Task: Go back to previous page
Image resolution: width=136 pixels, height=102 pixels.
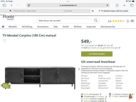Action: 11,5
